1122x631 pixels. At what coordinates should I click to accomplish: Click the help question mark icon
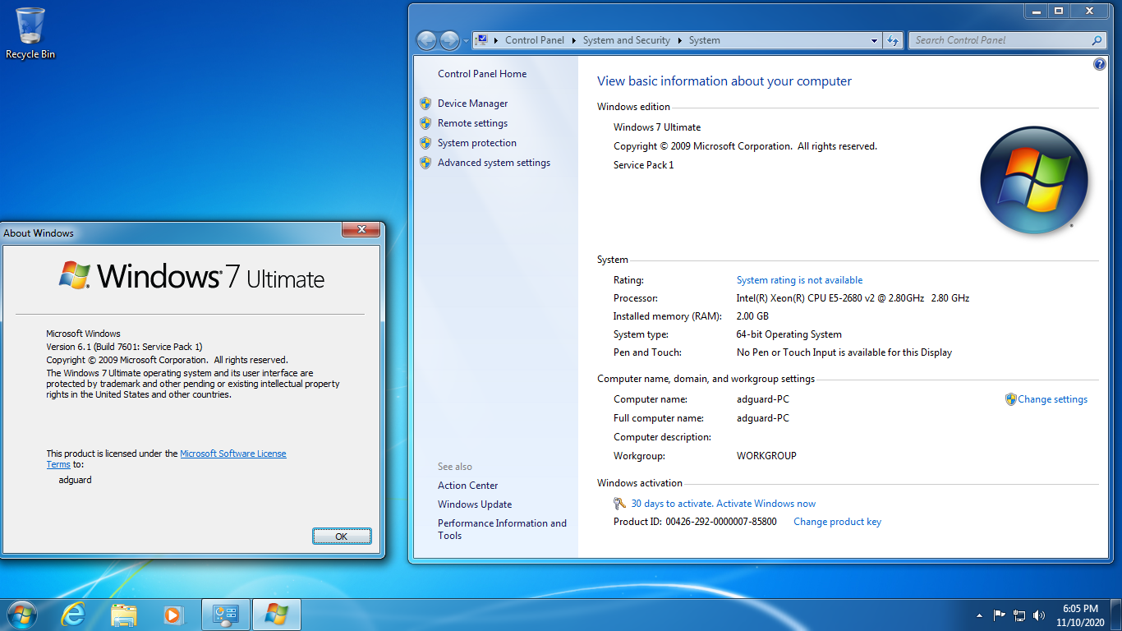tap(1100, 64)
